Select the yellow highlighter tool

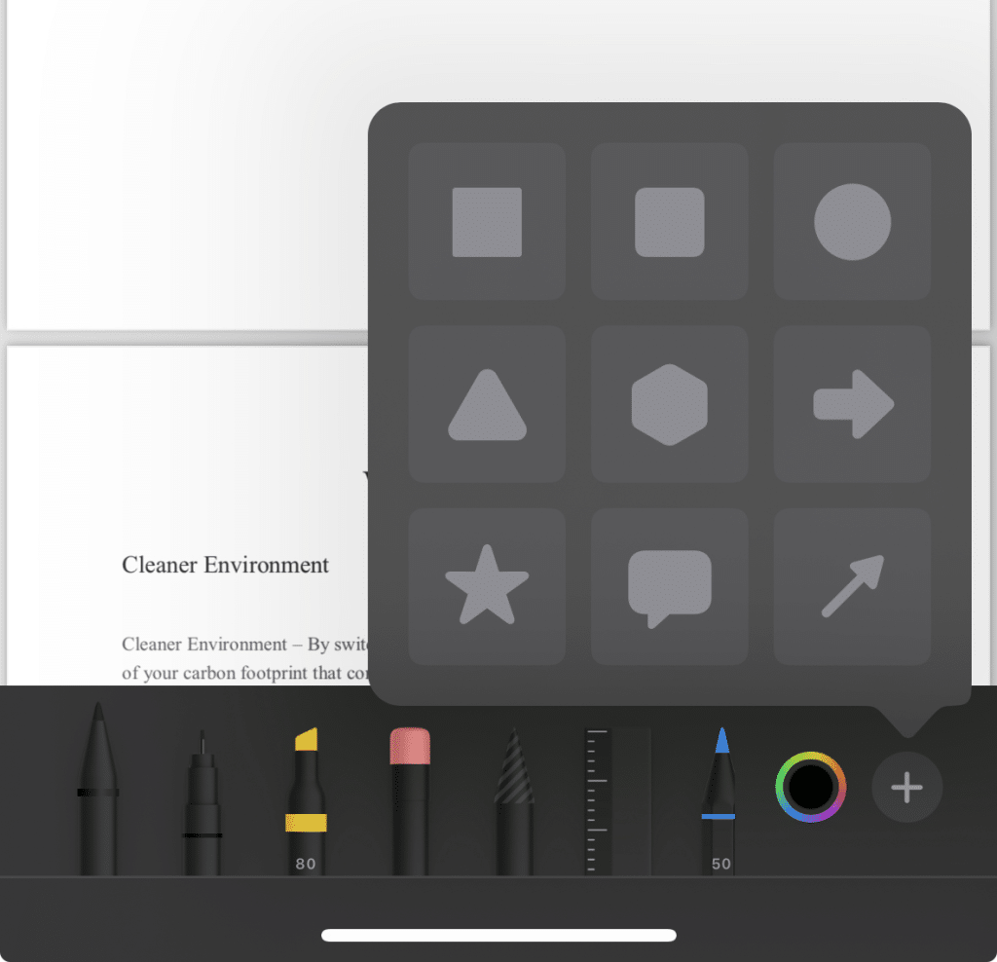pyautogui.click(x=306, y=801)
